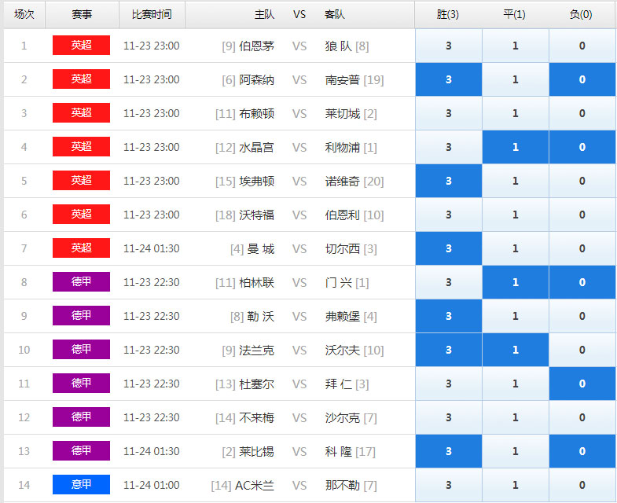Click away team 门兴 name

[x=339, y=283]
